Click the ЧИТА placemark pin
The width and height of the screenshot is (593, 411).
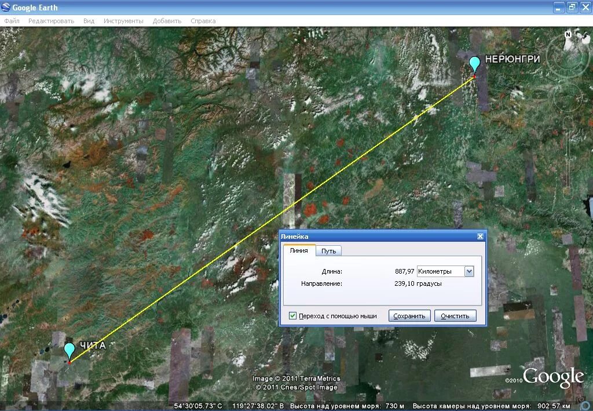coord(69,351)
